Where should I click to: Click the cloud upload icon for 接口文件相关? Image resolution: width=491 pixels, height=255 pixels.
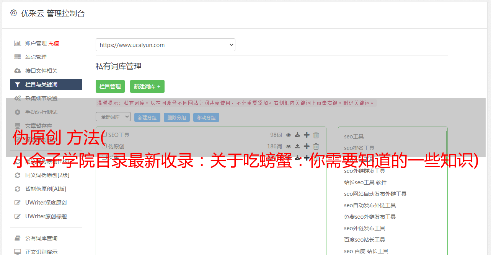pos(17,71)
